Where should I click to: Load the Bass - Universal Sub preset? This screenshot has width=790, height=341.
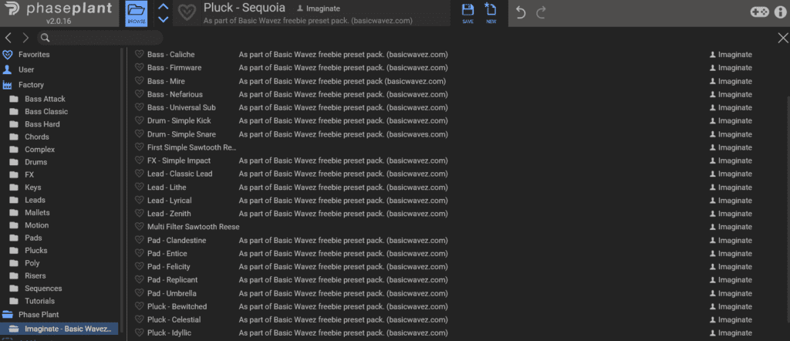tap(181, 107)
